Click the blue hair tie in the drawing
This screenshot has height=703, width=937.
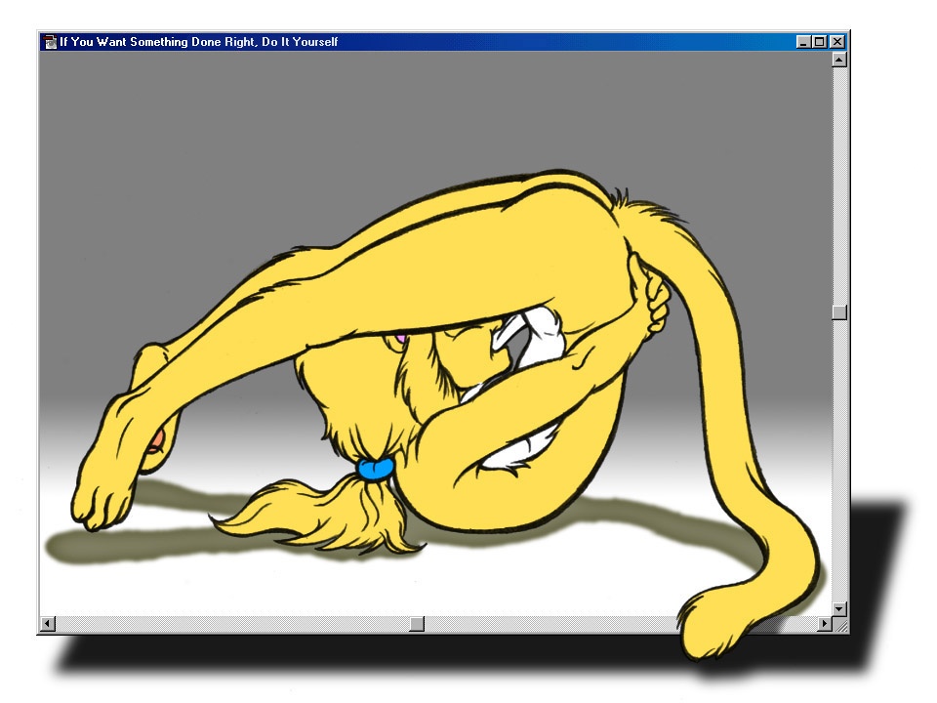(x=376, y=468)
